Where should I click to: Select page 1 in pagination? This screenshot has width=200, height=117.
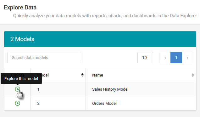[x=176, y=57]
